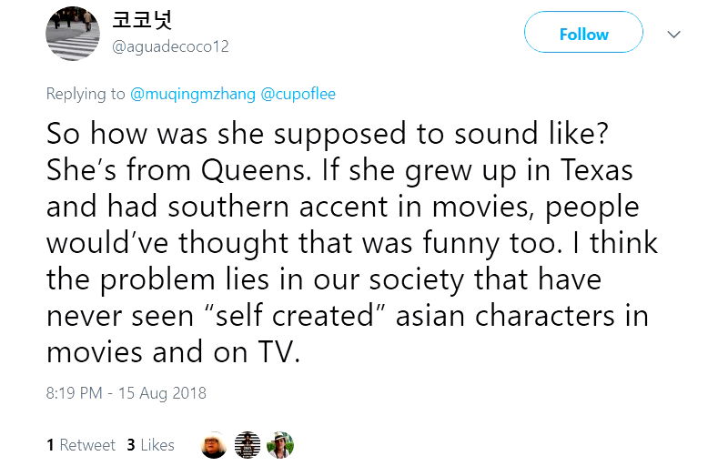Viewport: 728px width, 466px height.
Task: Click the liker avatar wearing a white hat
Action: pos(280,445)
